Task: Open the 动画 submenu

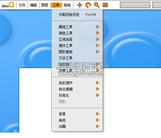Action: coord(62,126)
